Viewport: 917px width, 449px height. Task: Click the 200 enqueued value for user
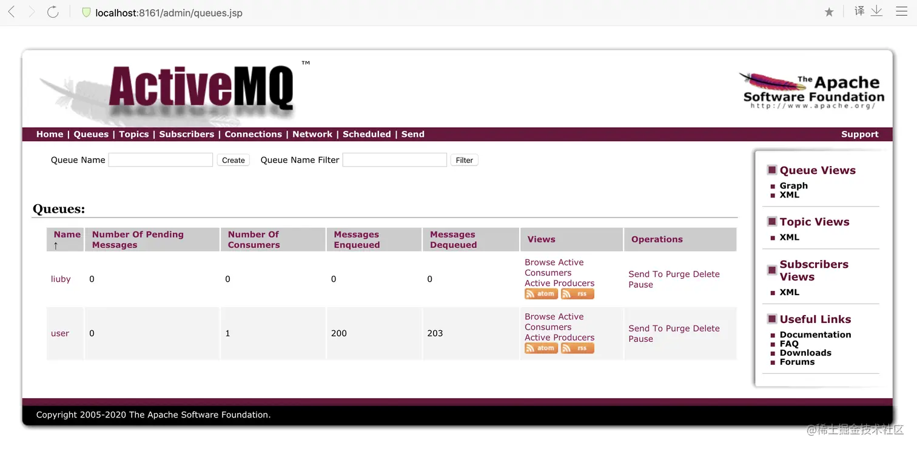(x=339, y=333)
